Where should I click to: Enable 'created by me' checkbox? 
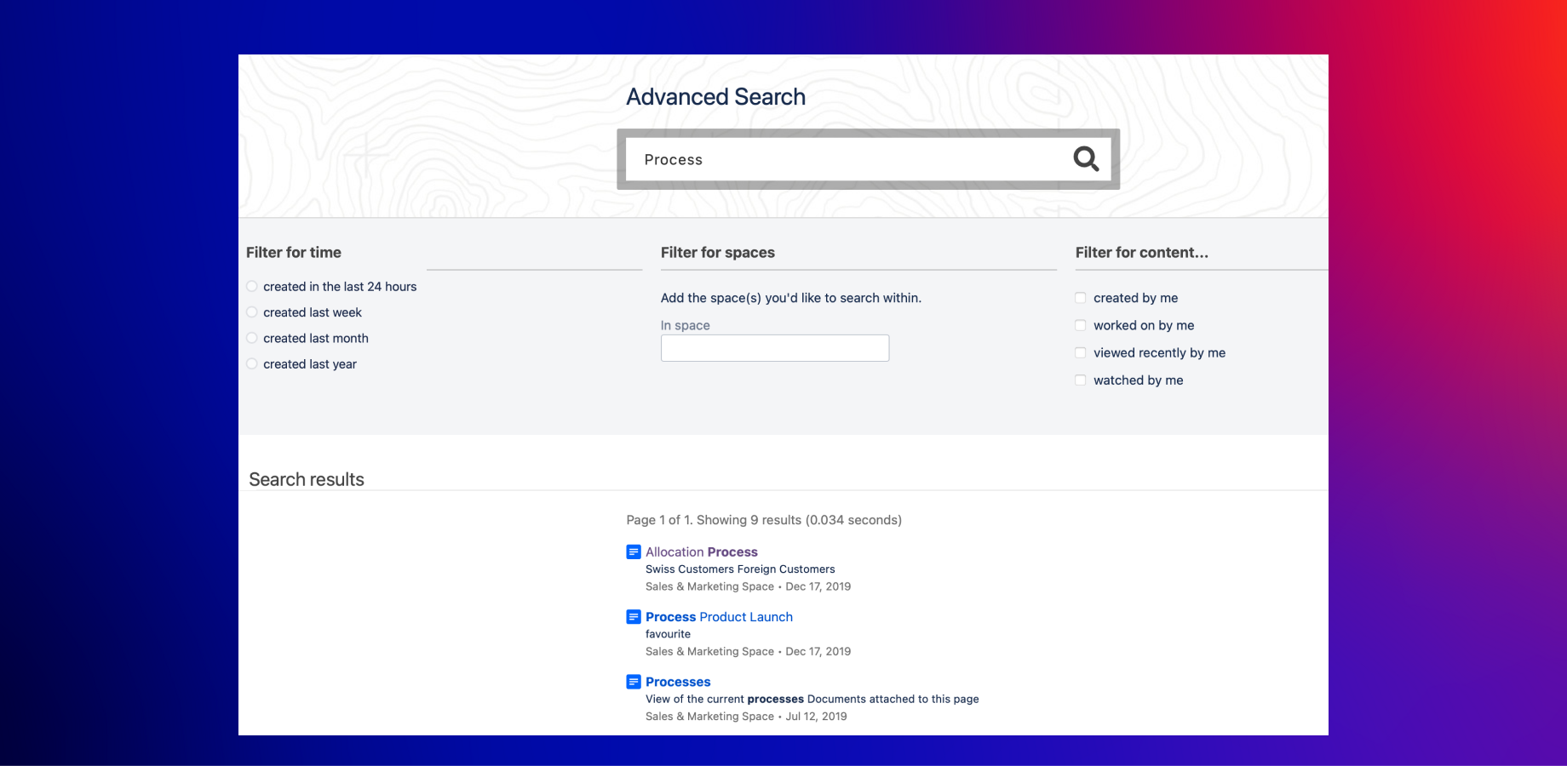[1081, 298]
